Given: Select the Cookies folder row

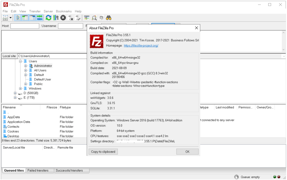Looking at the screenshot, I should pyautogui.click(x=44, y=131).
